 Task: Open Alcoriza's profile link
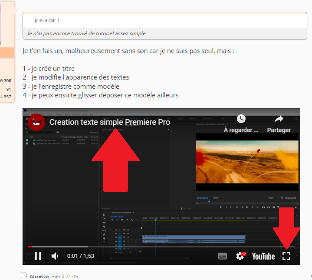(x=39, y=277)
